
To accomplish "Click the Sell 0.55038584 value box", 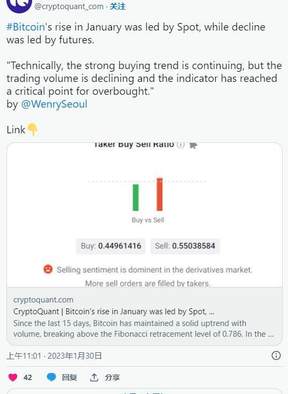I will pyautogui.click(x=185, y=246).
